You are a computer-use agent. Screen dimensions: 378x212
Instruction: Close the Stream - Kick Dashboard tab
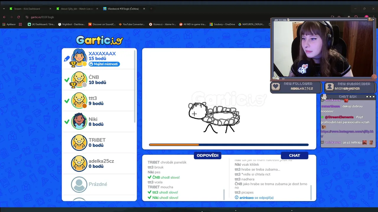pos(50,9)
